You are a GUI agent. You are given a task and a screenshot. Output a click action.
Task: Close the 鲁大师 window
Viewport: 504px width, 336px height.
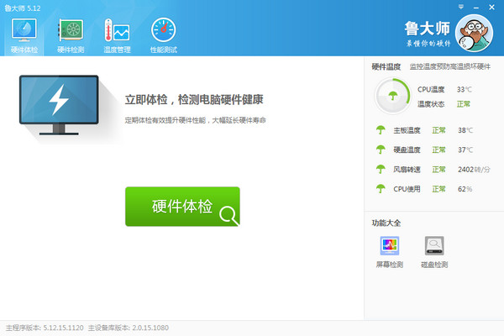click(x=491, y=7)
